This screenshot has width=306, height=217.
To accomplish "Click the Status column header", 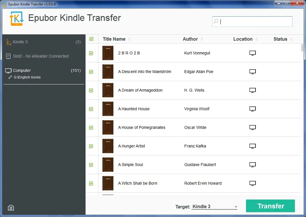I will (280, 39).
